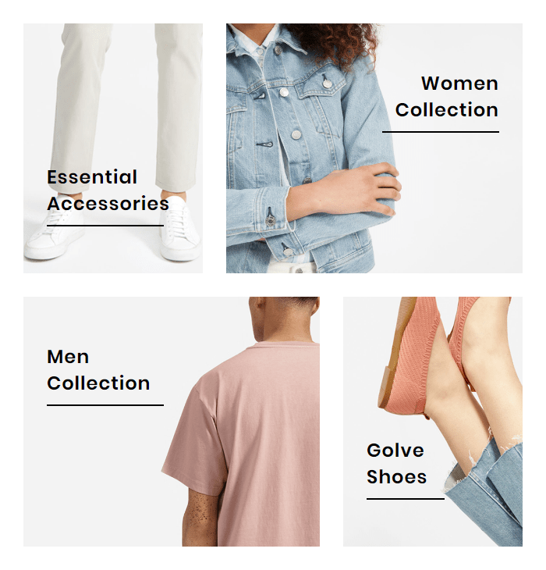546x570 pixels.
Task: Click the underline beneath Women Collection
Action: 441,132
